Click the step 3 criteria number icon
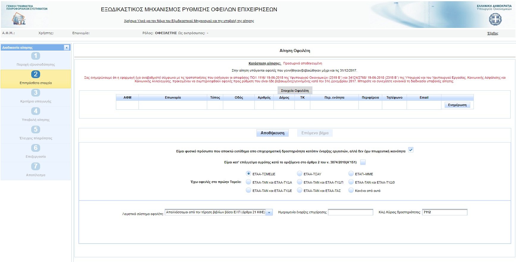The width and height of the screenshot is (516, 262). [36, 93]
